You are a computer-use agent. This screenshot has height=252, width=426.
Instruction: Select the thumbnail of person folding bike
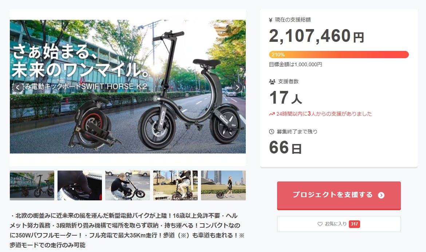128,185
